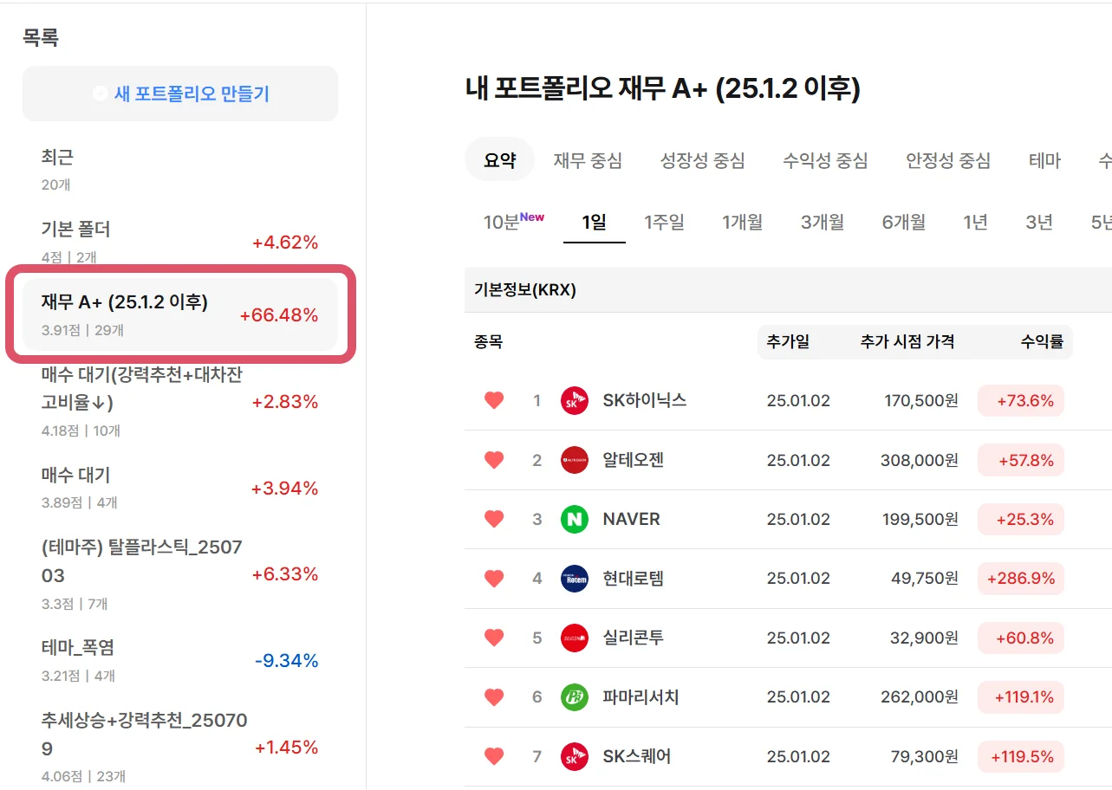Click the SK스퀘어 company logo
This screenshot has height=790, width=1112.
(575, 757)
